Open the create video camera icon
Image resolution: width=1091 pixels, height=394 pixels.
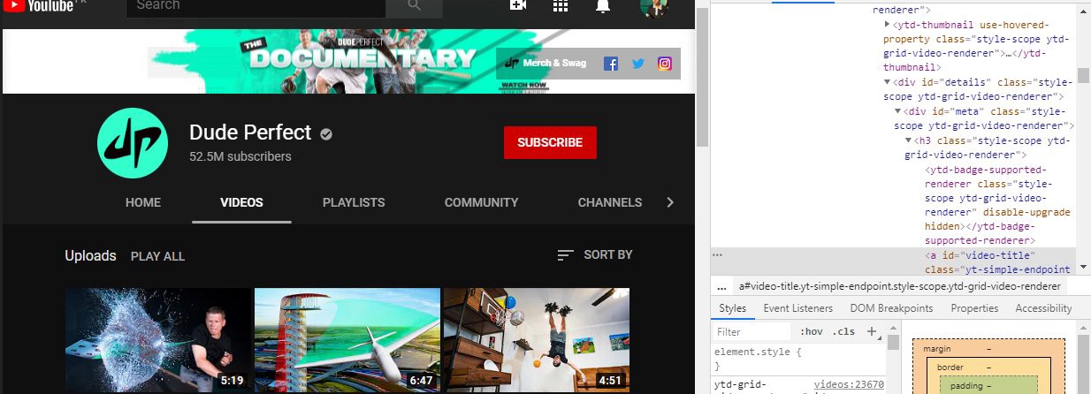(x=518, y=4)
